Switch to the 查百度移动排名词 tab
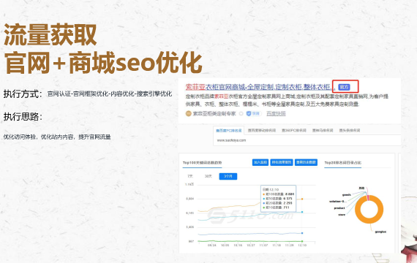This screenshot has width=417, height=263. pos(262,131)
